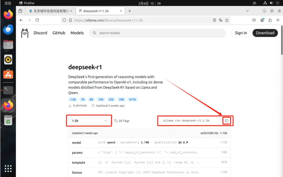Open the 1.5b model size dropdown
The width and height of the screenshot is (283, 177).
[89, 121]
